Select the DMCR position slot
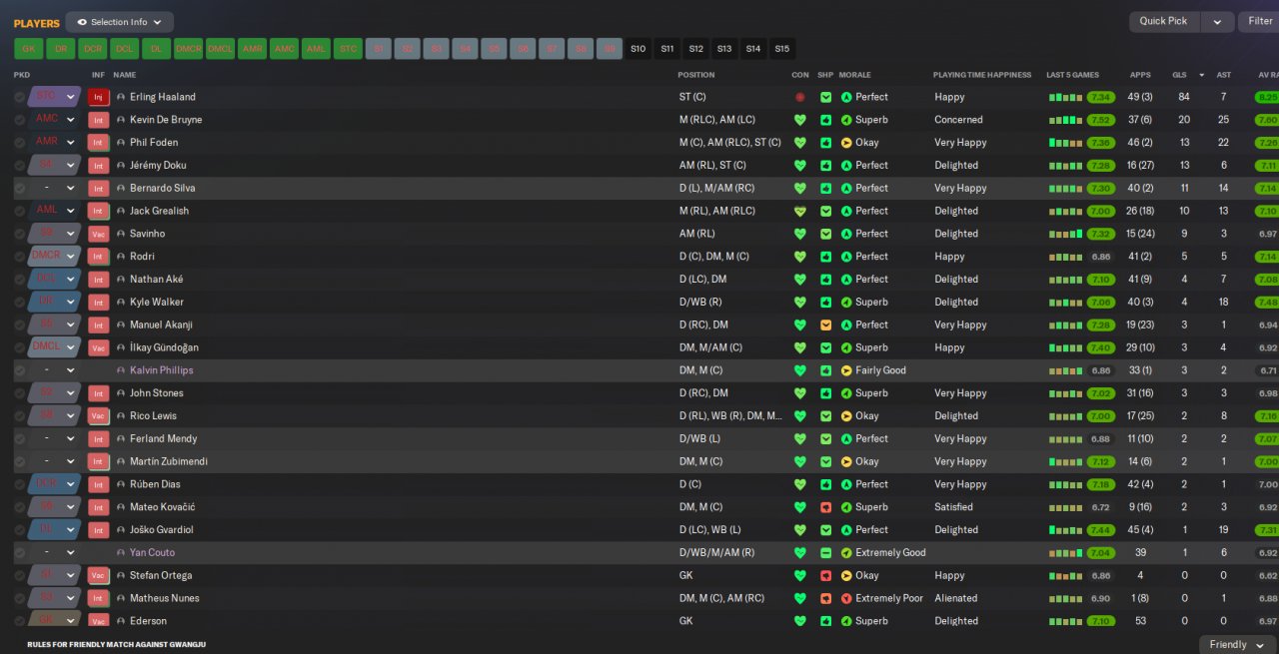1279x654 pixels. click(x=188, y=49)
